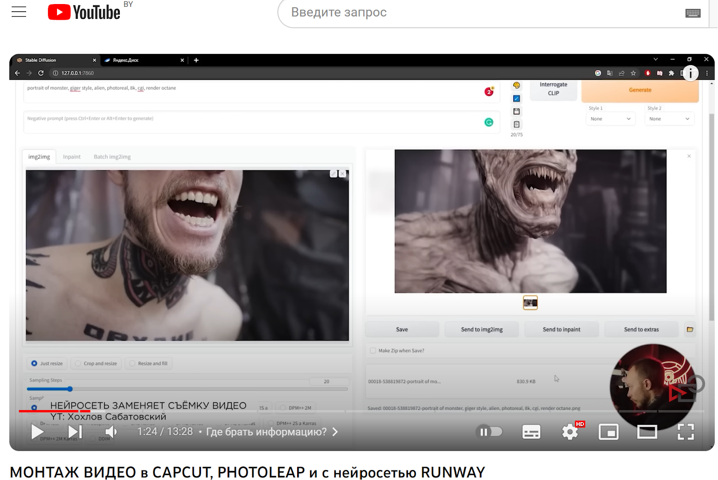Select the DPM++ 2S a Karras sampler

pyautogui.click(x=292, y=423)
